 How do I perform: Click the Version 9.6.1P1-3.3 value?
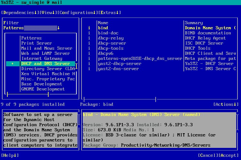(120, 125)
